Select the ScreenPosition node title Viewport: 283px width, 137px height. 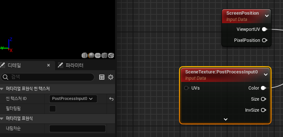coord(243,13)
